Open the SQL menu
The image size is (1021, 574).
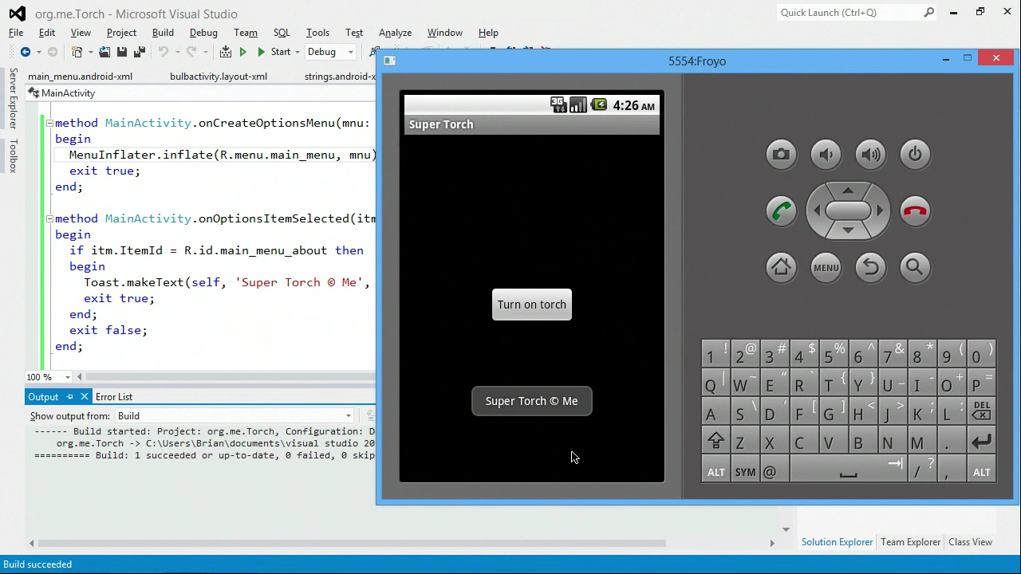[x=282, y=33]
